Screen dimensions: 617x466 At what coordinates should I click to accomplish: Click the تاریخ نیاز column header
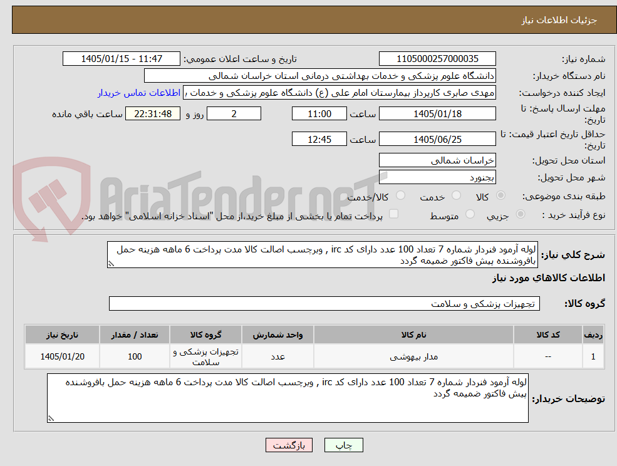coord(62,334)
